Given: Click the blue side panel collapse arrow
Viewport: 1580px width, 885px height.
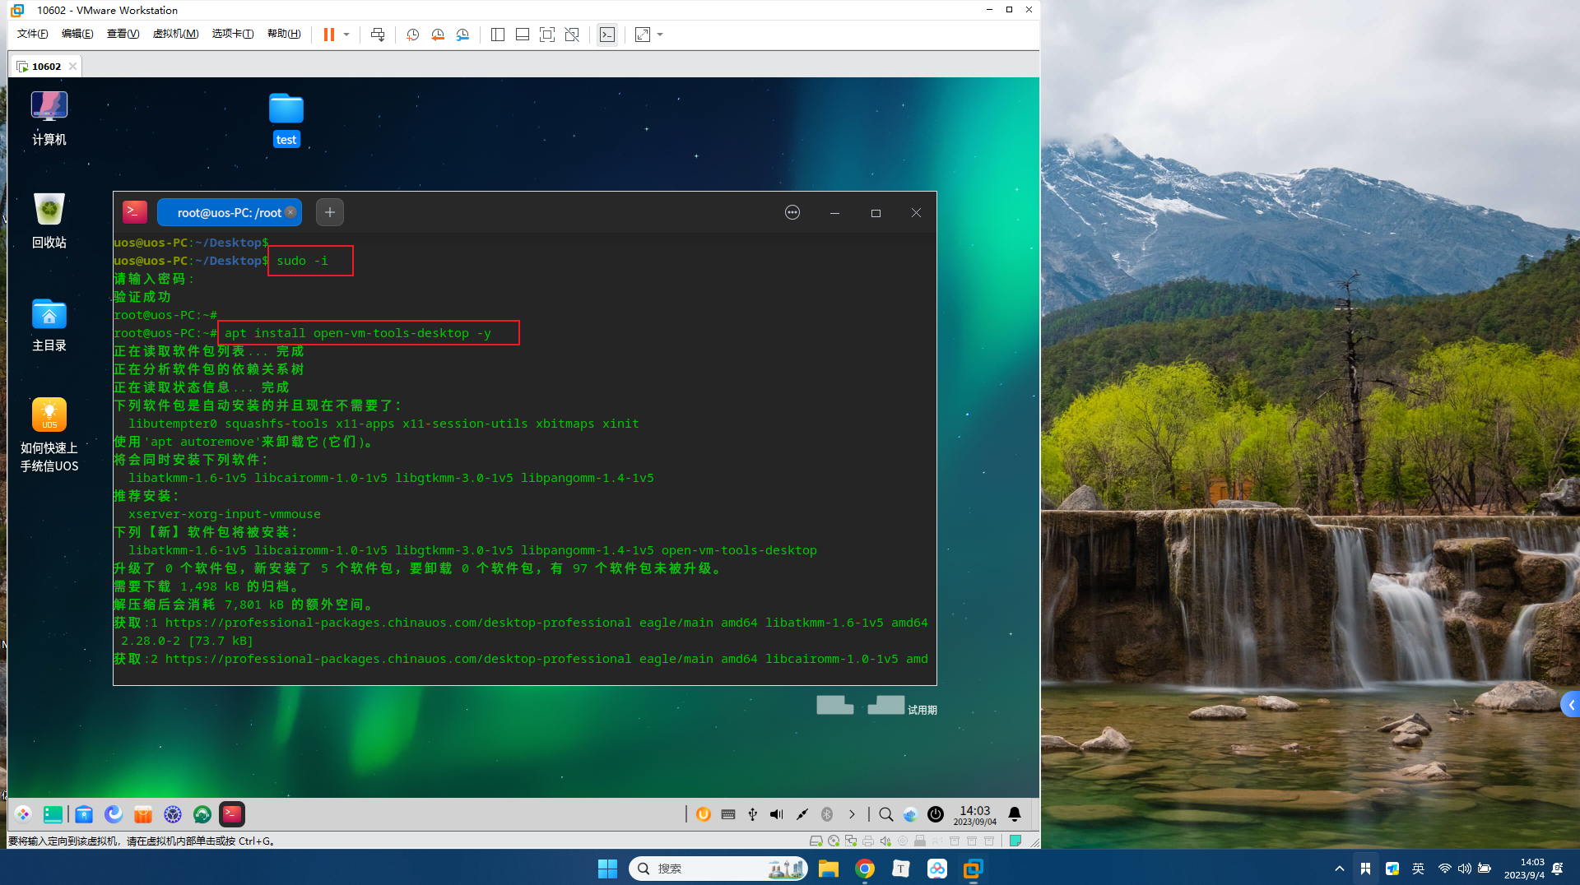Looking at the screenshot, I should tap(1571, 705).
